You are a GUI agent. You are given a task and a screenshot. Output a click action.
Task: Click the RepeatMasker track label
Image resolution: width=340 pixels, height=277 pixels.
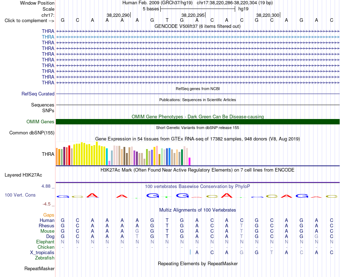pos(39,269)
